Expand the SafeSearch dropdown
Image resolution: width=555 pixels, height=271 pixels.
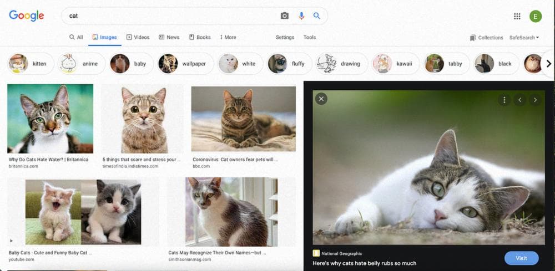pyautogui.click(x=524, y=38)
